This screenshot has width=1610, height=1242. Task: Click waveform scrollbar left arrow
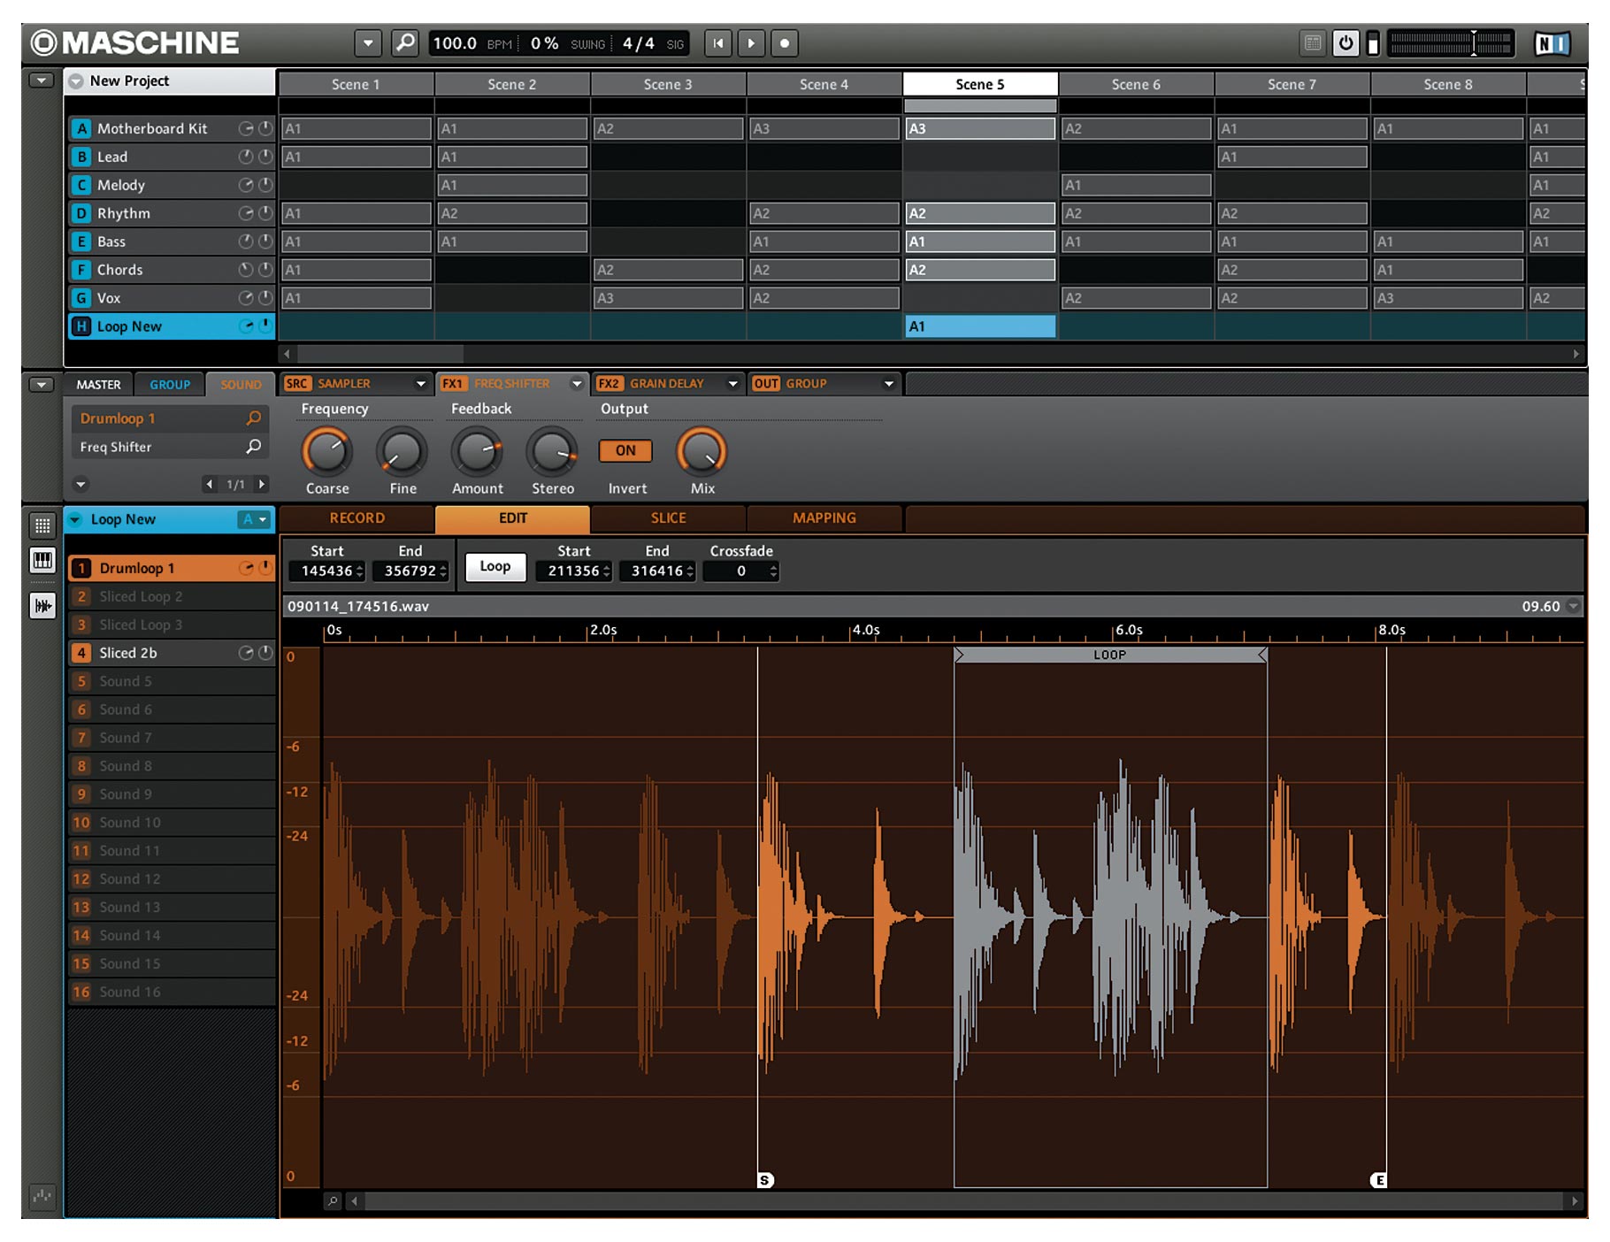click(x=355, y=1200)
